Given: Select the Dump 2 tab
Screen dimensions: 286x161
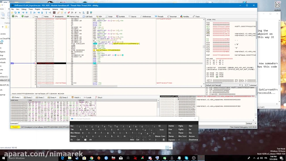Looking at the screenshot, I should point(28,97).
